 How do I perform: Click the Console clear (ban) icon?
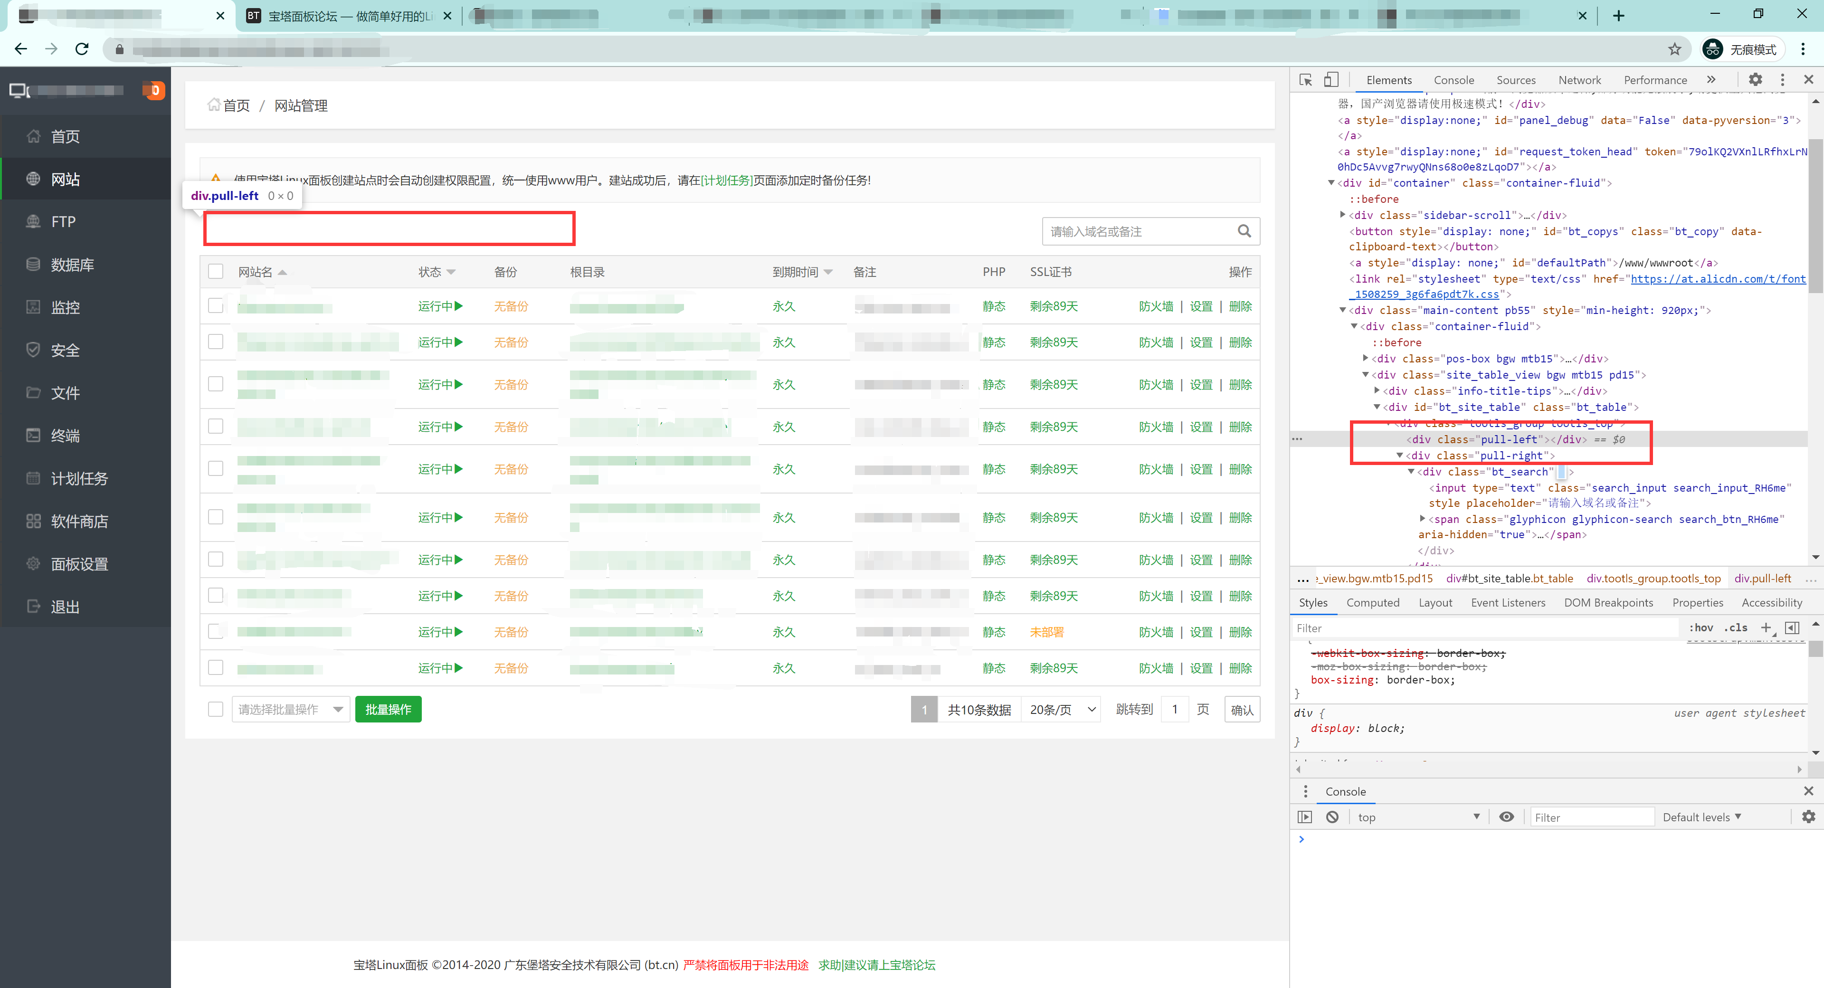coord(1332,817)
